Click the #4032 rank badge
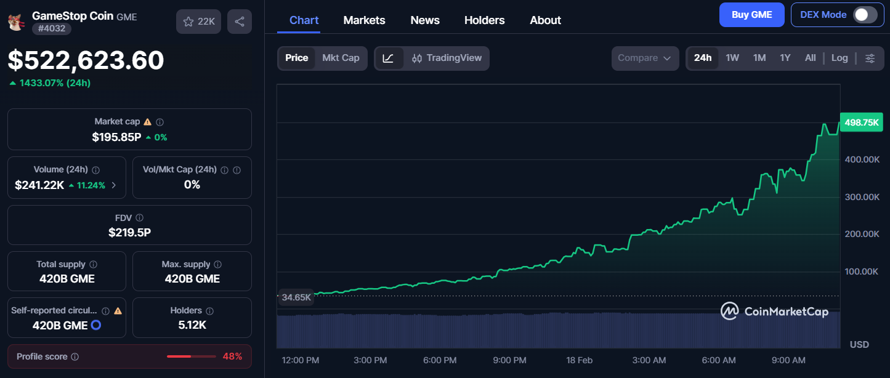This screenshot has height=378, width=890. point(52,29)
